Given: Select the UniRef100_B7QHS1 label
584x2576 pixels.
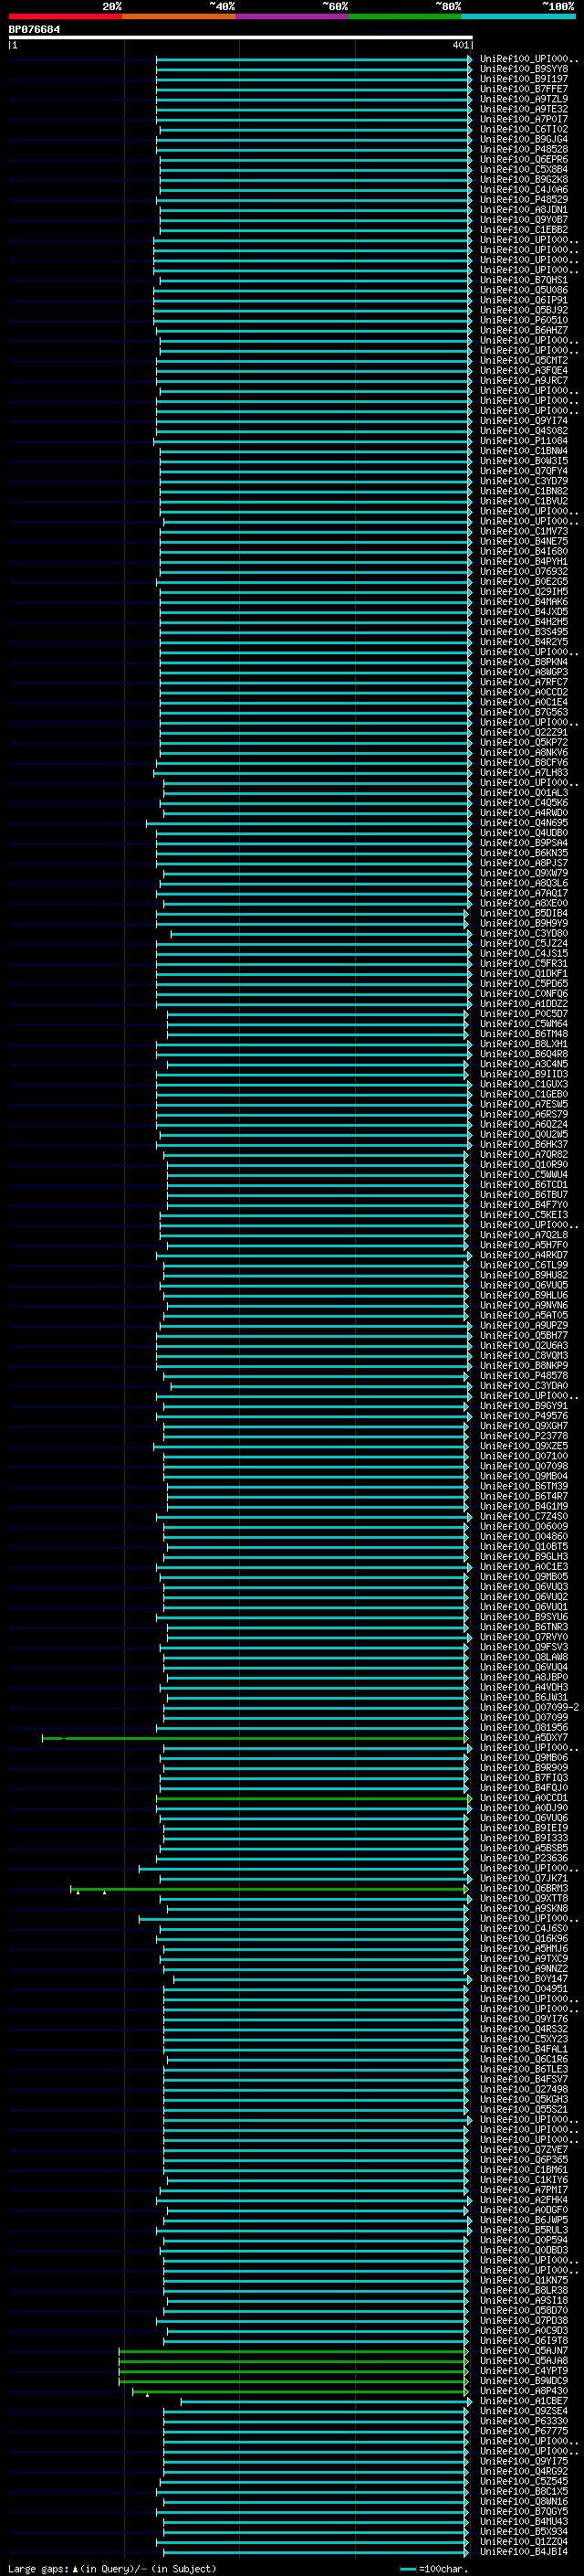Looking at the screenshot, I should [x=524, y=281].
